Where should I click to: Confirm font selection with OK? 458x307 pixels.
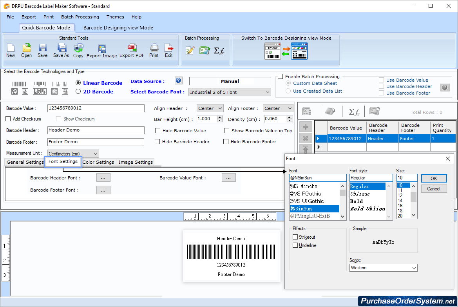[434, 178]
